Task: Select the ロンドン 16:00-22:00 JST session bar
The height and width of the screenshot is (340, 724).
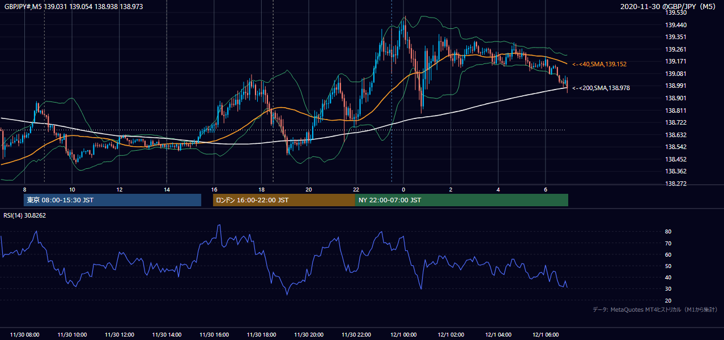Action: tap(284, 200)
